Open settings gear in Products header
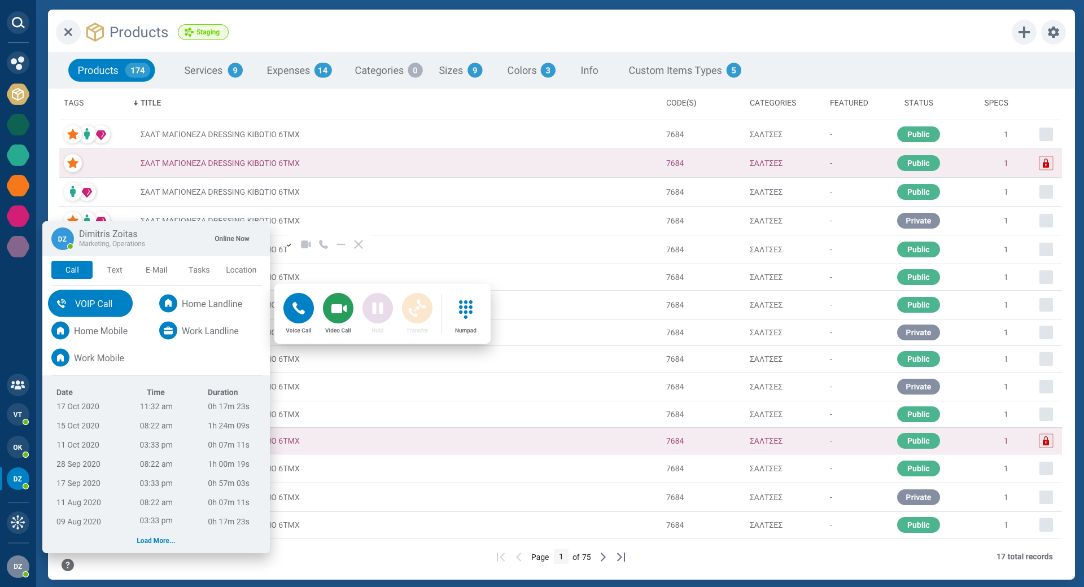Image resolution: width=1084 pixels, height=587 pixels. pos(1053,32)
